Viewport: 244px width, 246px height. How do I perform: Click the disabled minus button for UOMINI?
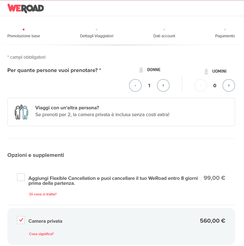click(201, 85)
